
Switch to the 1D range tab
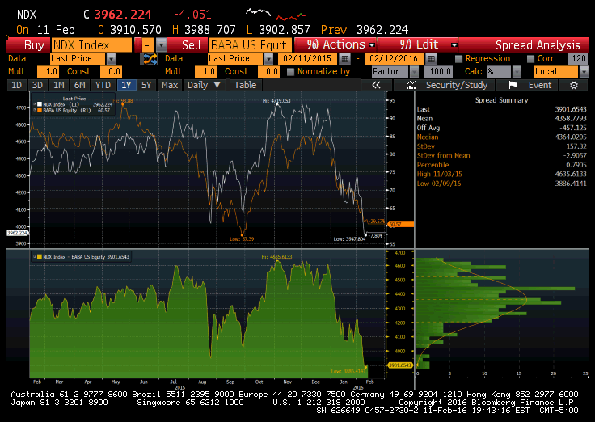point(17,85)
